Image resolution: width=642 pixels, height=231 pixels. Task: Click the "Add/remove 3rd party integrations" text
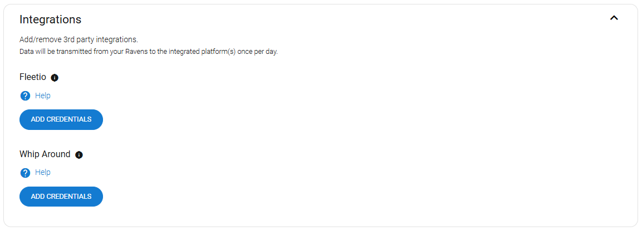[79, 40]
